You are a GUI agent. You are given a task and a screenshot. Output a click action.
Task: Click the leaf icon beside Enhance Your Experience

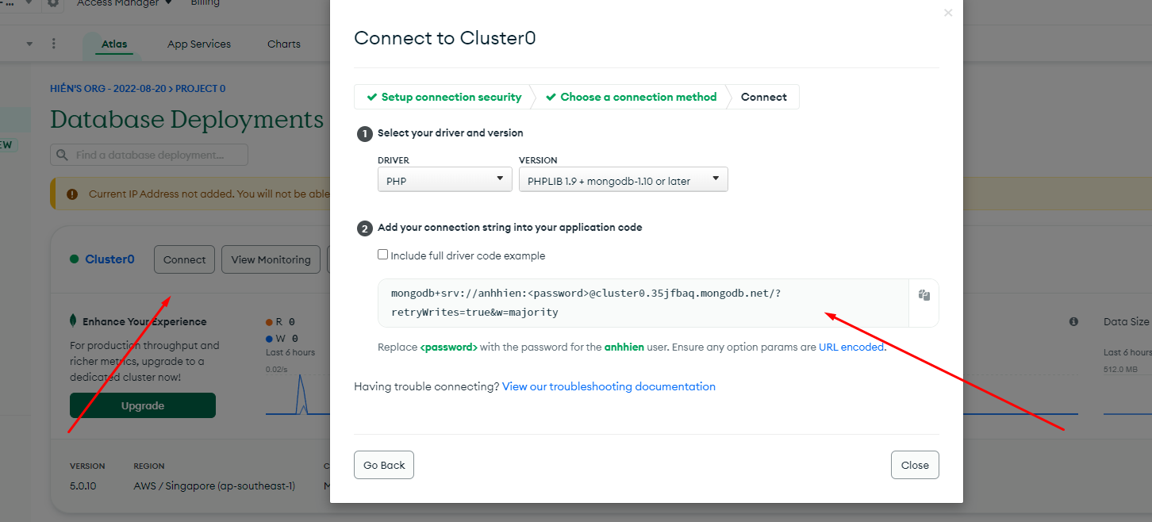[x=74, y=321]
